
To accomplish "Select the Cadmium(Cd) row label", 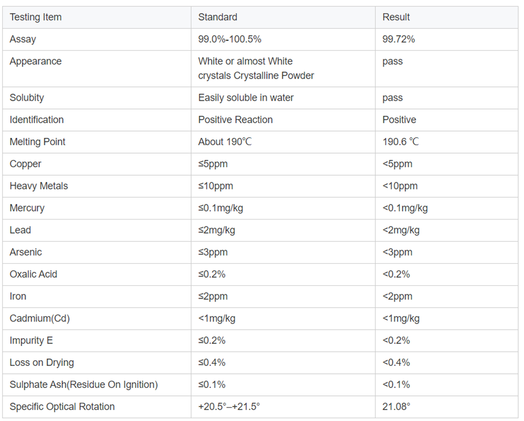I will point(40,318).
